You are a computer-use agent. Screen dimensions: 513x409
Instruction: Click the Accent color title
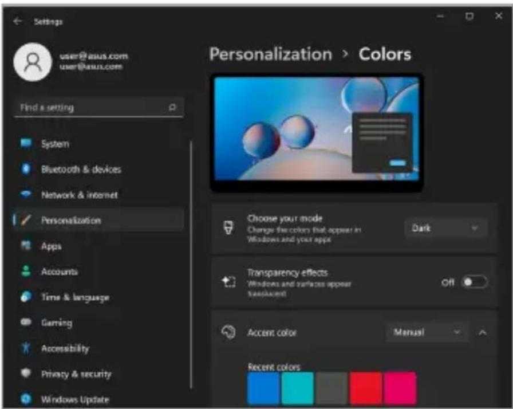tap(271, 332)
